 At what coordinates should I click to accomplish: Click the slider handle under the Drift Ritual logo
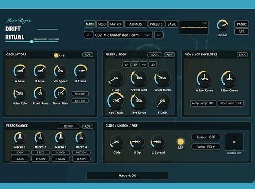[32, 41]
